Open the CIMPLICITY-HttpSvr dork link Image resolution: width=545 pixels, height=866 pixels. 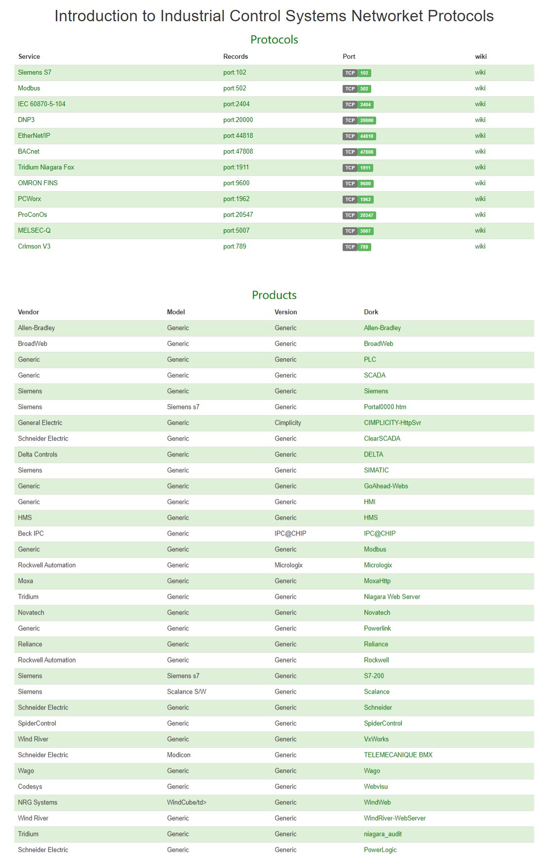click(x=392, y=423)
